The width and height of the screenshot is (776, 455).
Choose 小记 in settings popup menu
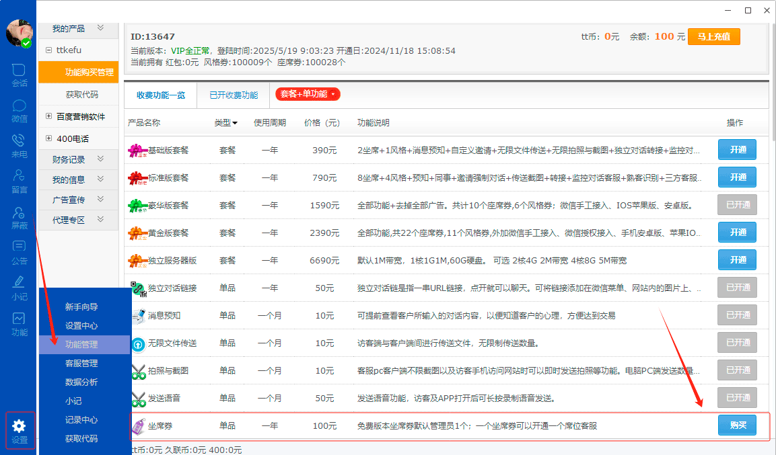tap(73, 401)
